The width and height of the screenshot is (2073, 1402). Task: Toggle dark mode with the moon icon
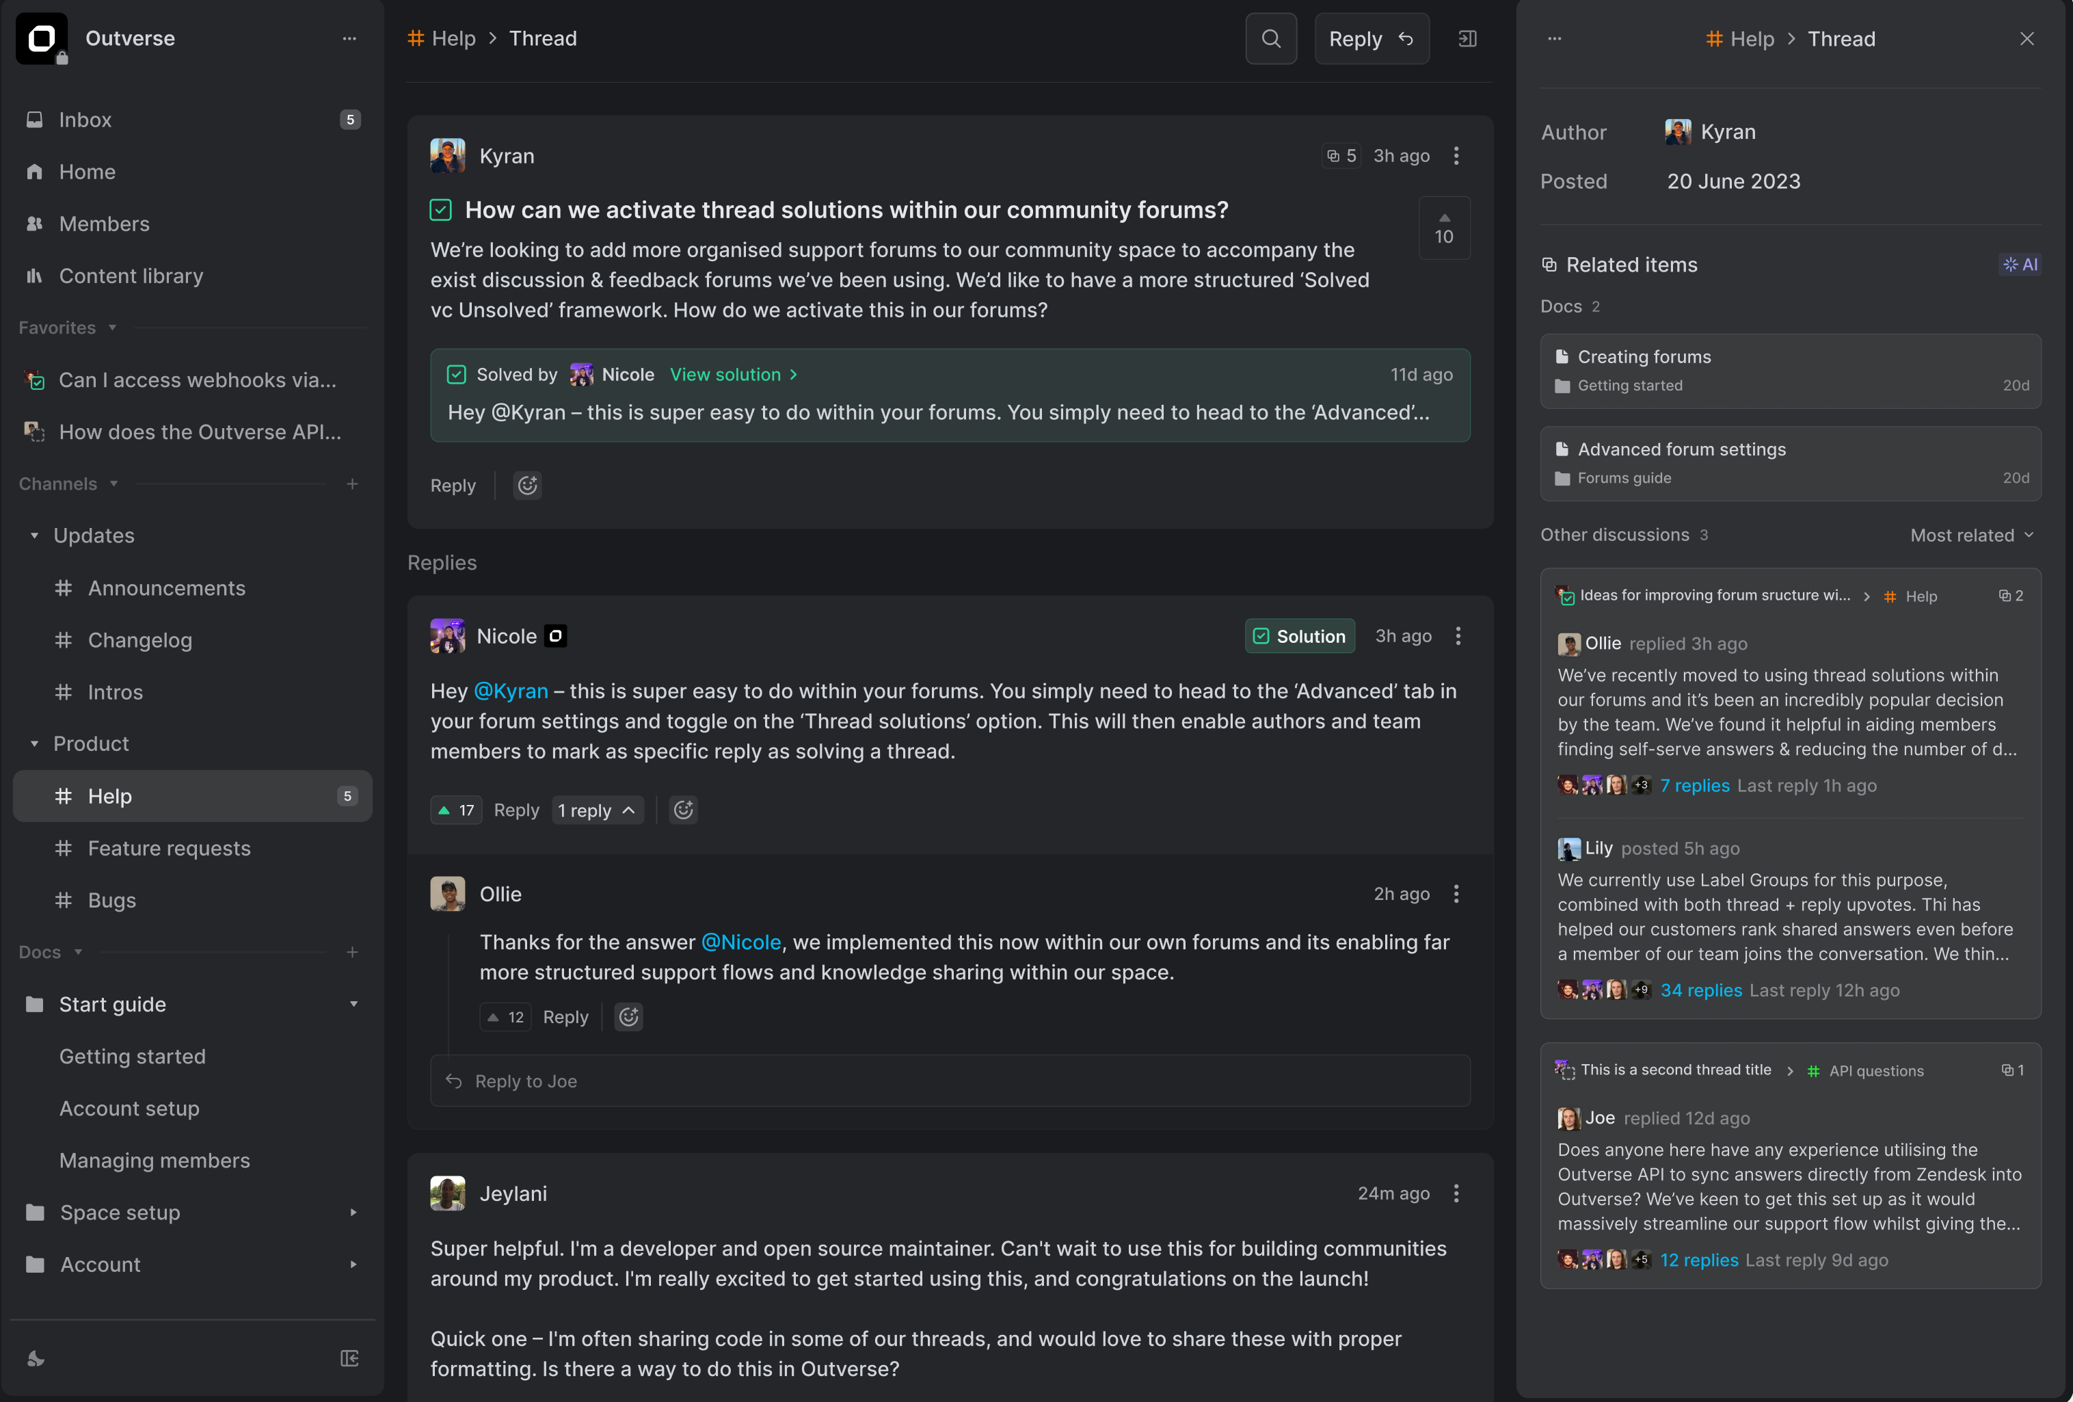pyautogui.click(x=35, y=1358)
